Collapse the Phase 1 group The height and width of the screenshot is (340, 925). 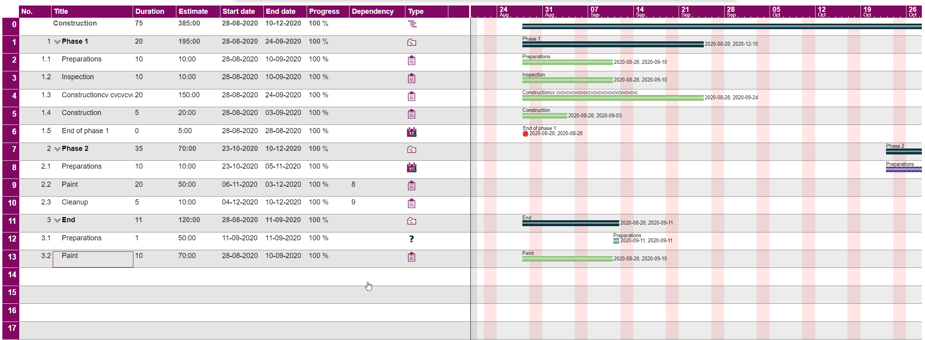click(x=57, y=42)
